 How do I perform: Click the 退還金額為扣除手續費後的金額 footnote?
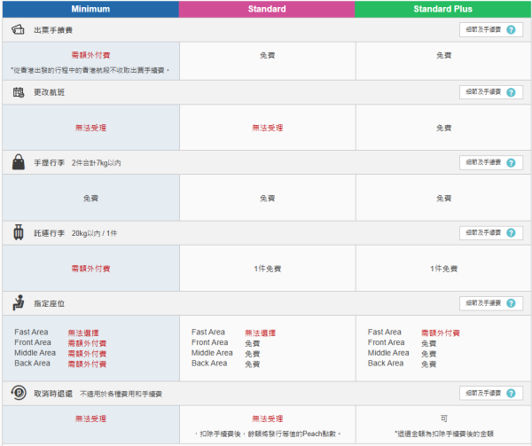click(x=444, y=434)
